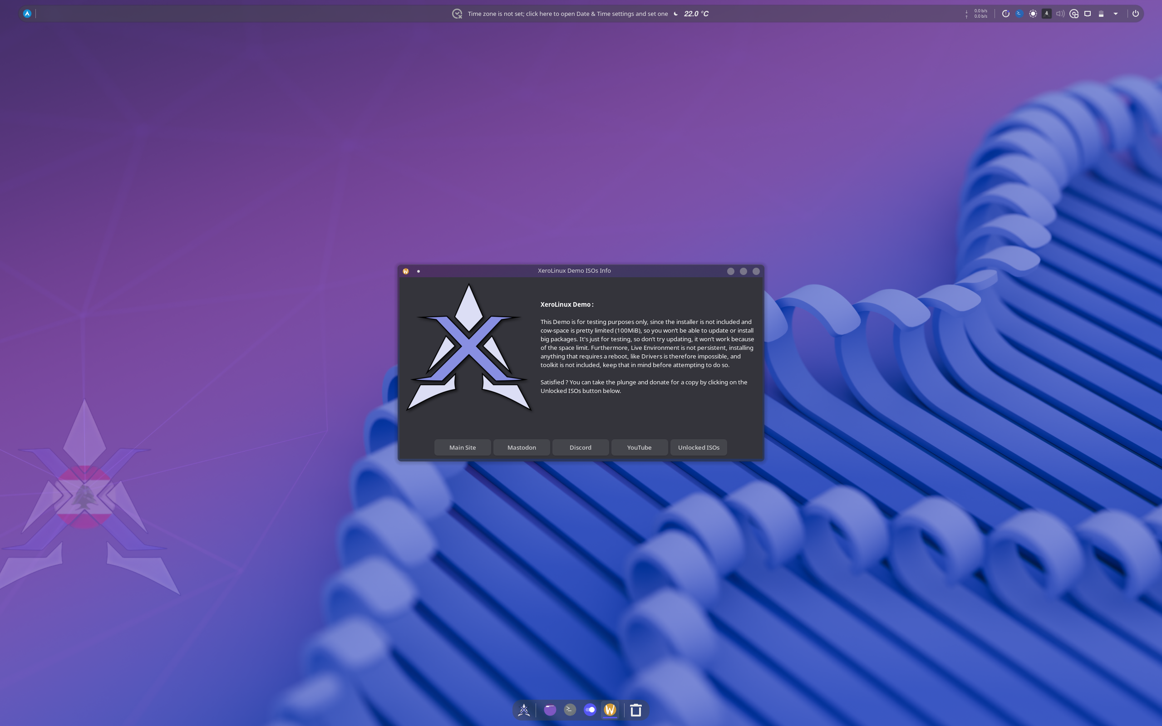This screenshot has height=726, width=1162.
Task: Open the terminal from the dock
Action: (x=570, y=709)
